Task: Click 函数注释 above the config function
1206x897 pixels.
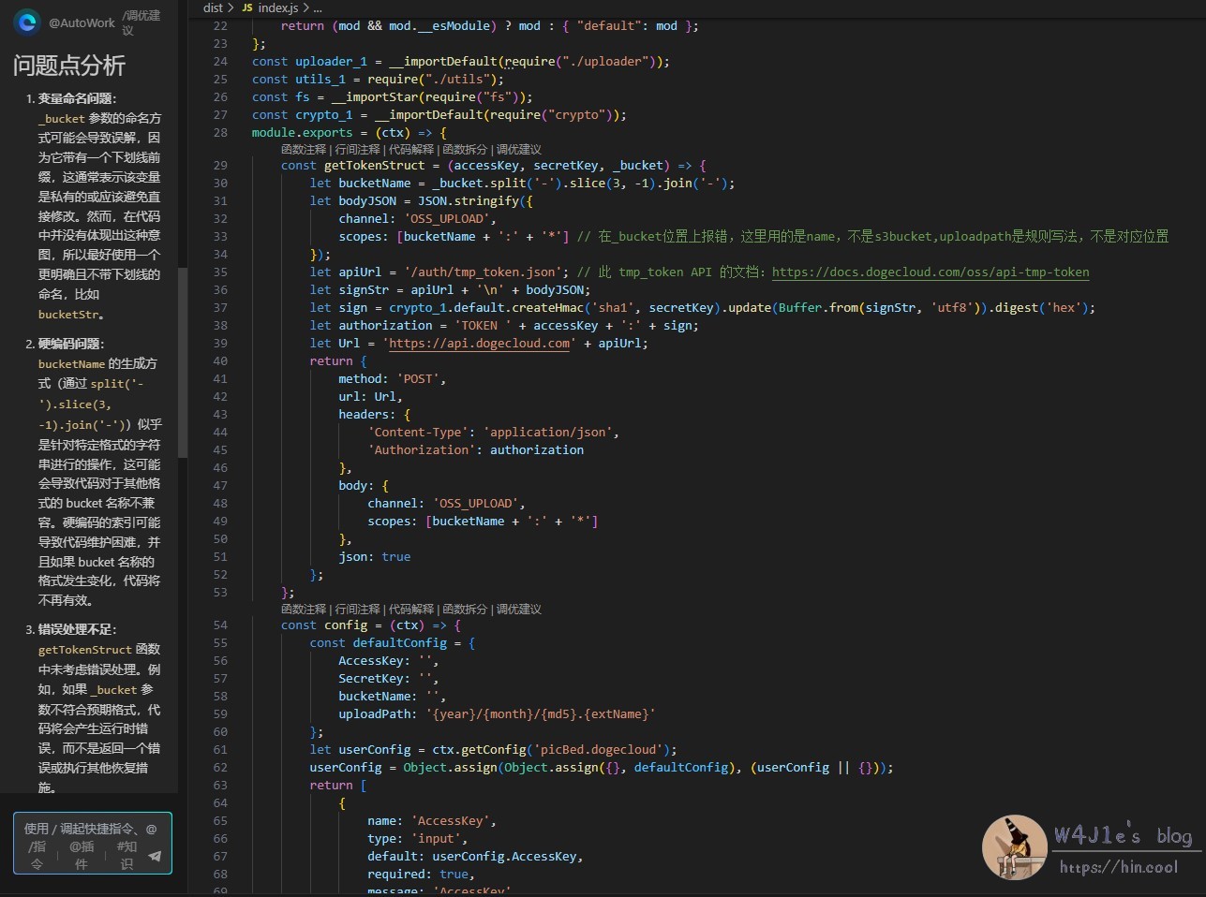Action: click(x=303, y=610)
